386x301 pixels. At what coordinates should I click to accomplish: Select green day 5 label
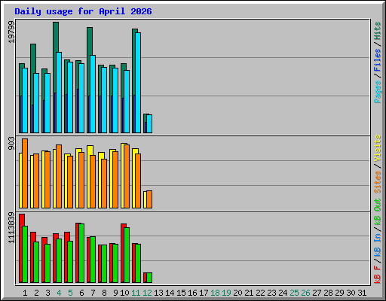pos(70,293)
